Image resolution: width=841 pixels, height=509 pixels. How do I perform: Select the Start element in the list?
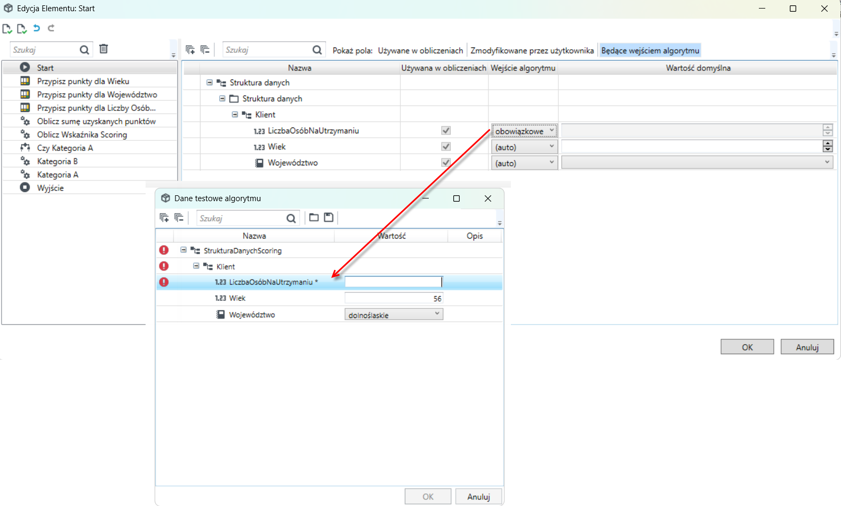pos(90,68)
